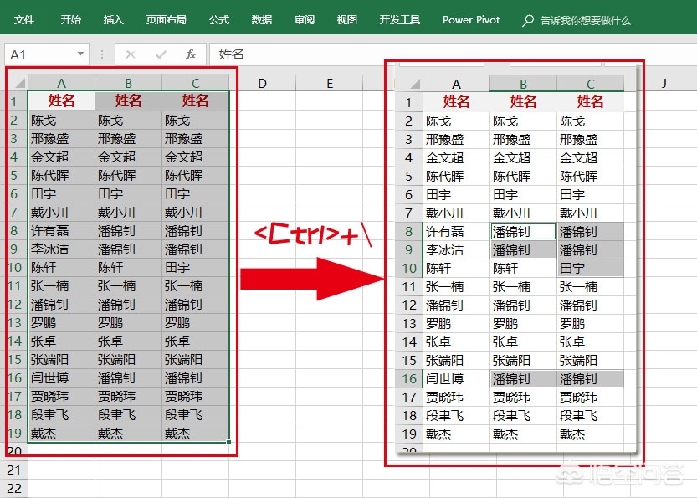Open the 审阅 ribbon tab
Viewport: 697px width, 498px height.
[304, 19]
